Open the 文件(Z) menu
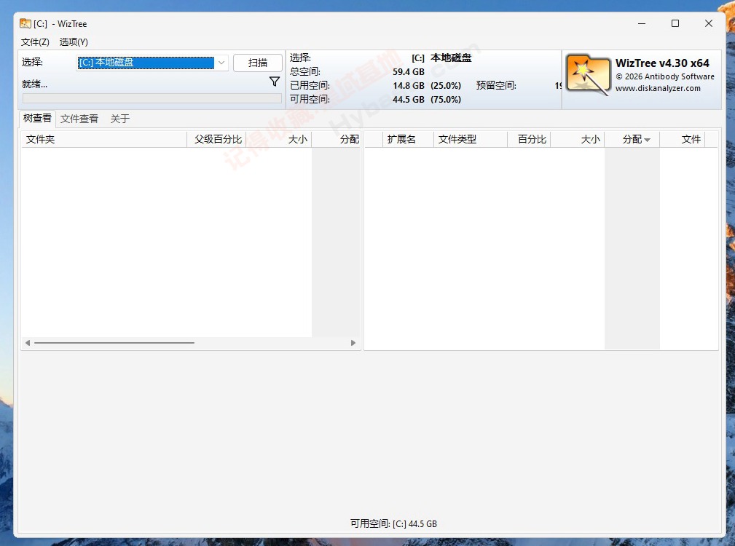The image size is (735, 546). pos(35,41)
